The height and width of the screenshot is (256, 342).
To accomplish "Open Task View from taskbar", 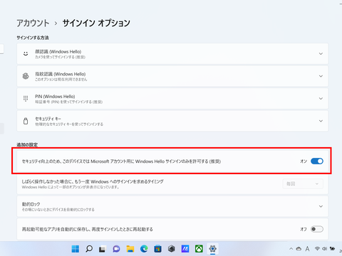I will point(103,249).
